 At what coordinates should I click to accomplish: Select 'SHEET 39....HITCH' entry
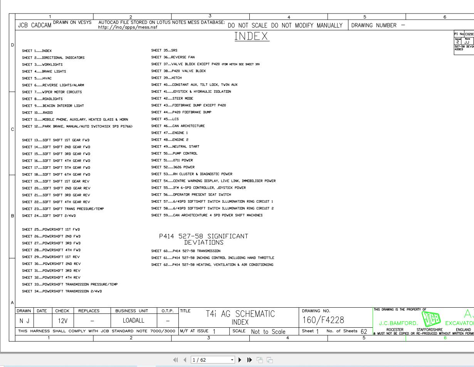[166, 78]
